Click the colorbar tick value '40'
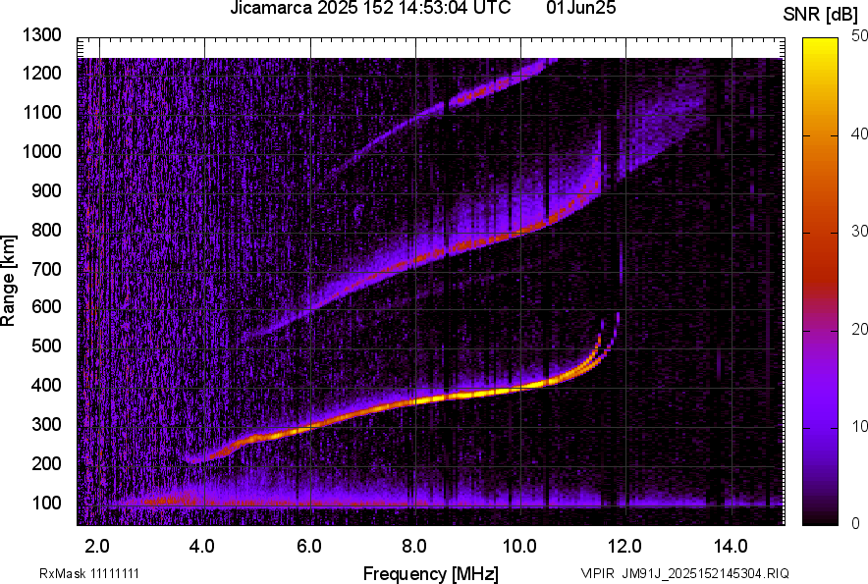 (860, 133)
